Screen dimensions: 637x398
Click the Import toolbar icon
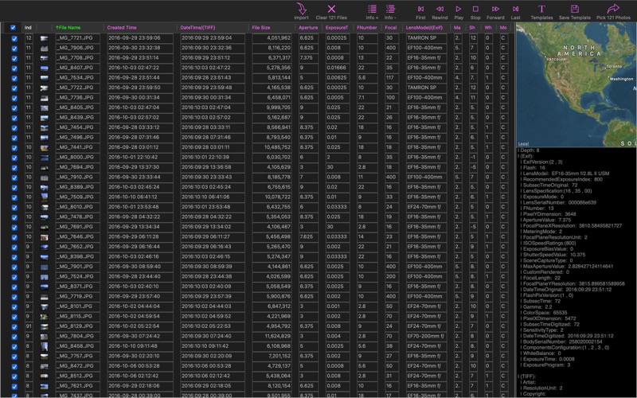[301, 9]
